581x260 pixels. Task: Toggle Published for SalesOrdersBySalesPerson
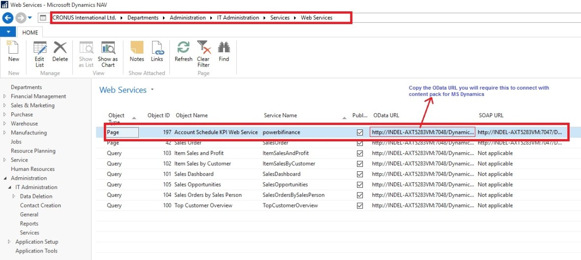coord(359,195)
